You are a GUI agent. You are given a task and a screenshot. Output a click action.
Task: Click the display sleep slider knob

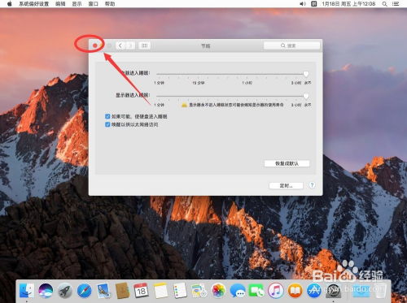click(x=306, y=96)
